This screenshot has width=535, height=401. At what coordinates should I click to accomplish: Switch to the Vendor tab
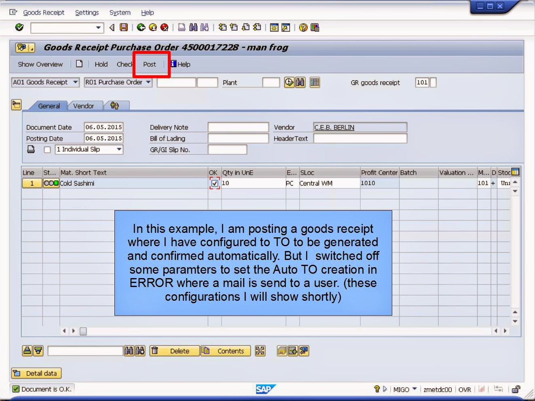(83, 106)
